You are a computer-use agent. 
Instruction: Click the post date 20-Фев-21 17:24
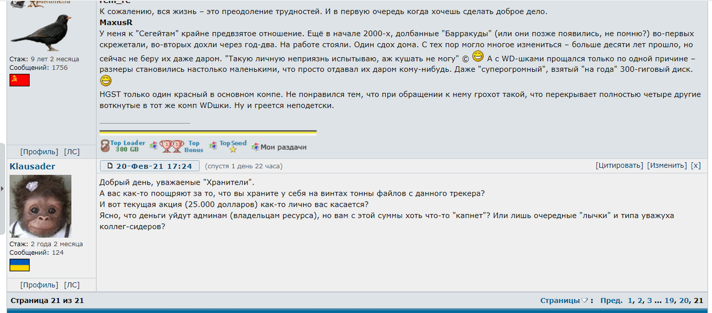[154, 166]
